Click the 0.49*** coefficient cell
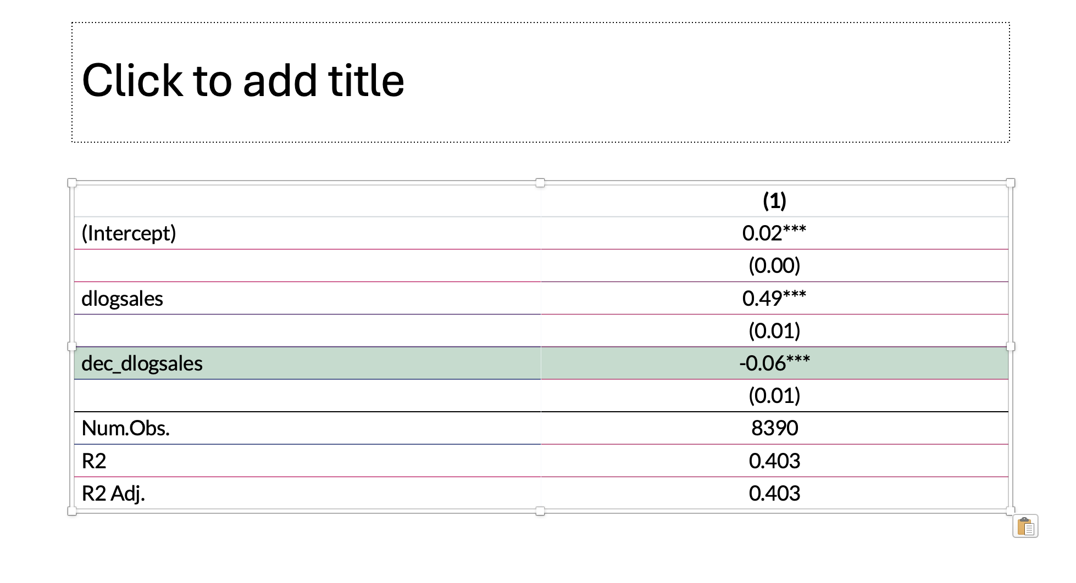 coord(774,299)
